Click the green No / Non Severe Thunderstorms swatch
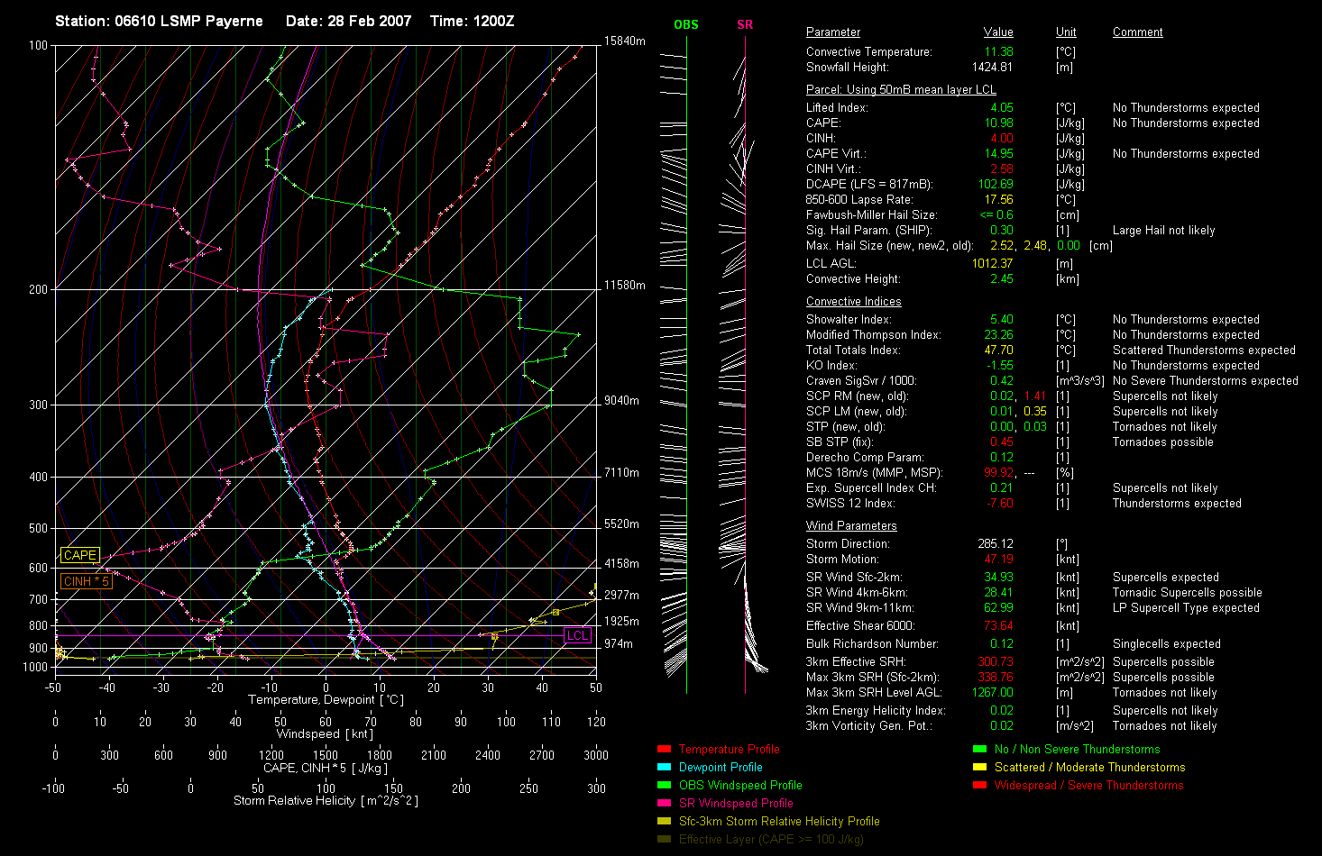 pyautogui.click(x=979, y=749)
